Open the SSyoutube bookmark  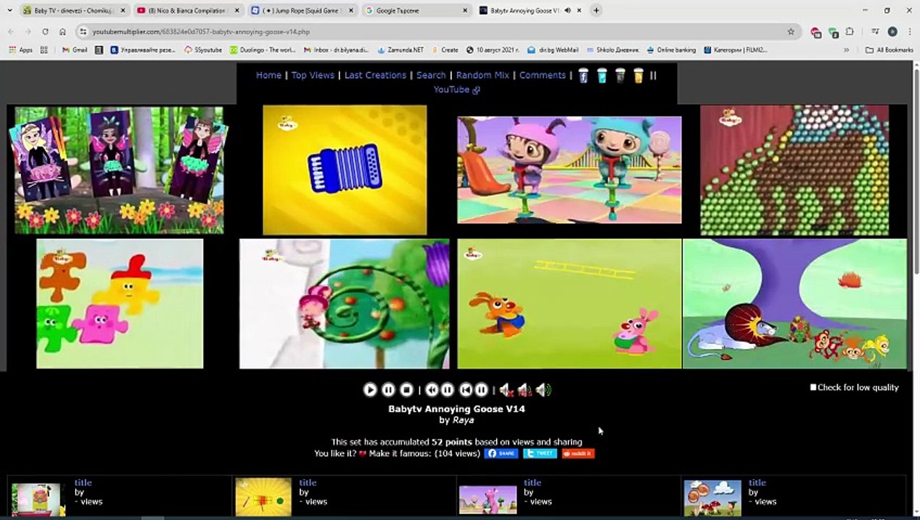(x=203, y=50)
